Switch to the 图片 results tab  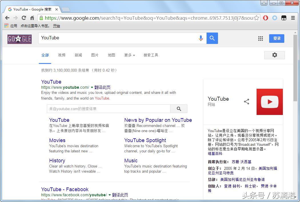[95, 55]
